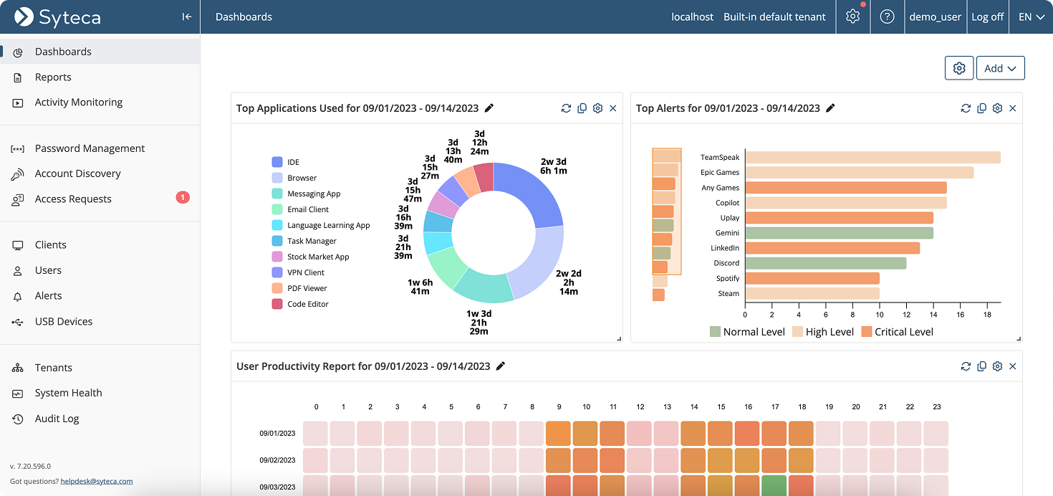Open settings of User Productivity Report widget

click(x=997, y=366)
